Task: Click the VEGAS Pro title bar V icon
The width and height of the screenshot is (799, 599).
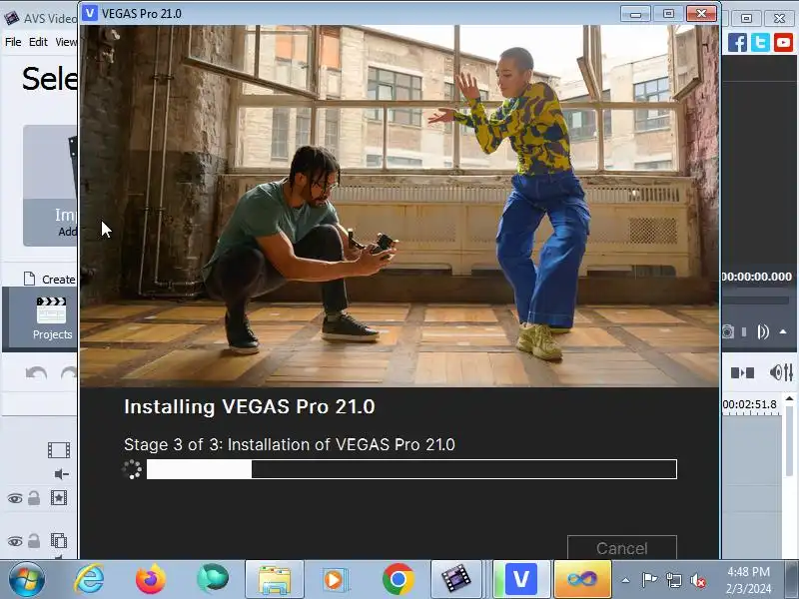Action: 90,13
